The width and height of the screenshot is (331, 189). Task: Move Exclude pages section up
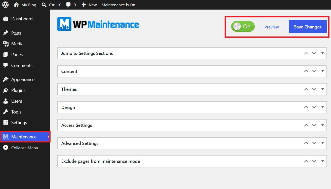[306, 161]
